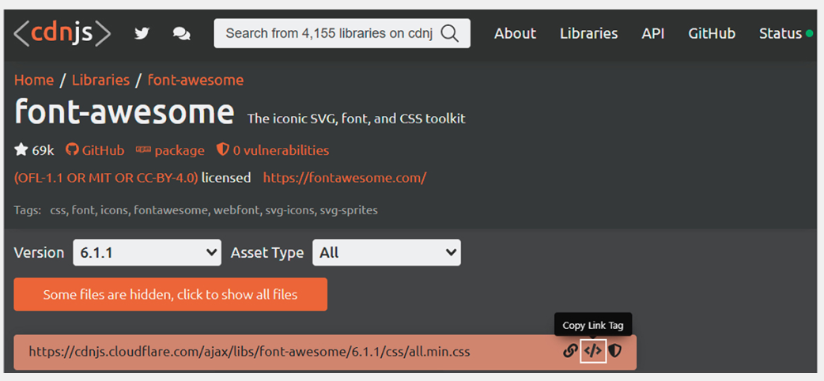Copy SRI with the shield icon
Viewport: 824px width, 381px height.
(x=615, y=351)
